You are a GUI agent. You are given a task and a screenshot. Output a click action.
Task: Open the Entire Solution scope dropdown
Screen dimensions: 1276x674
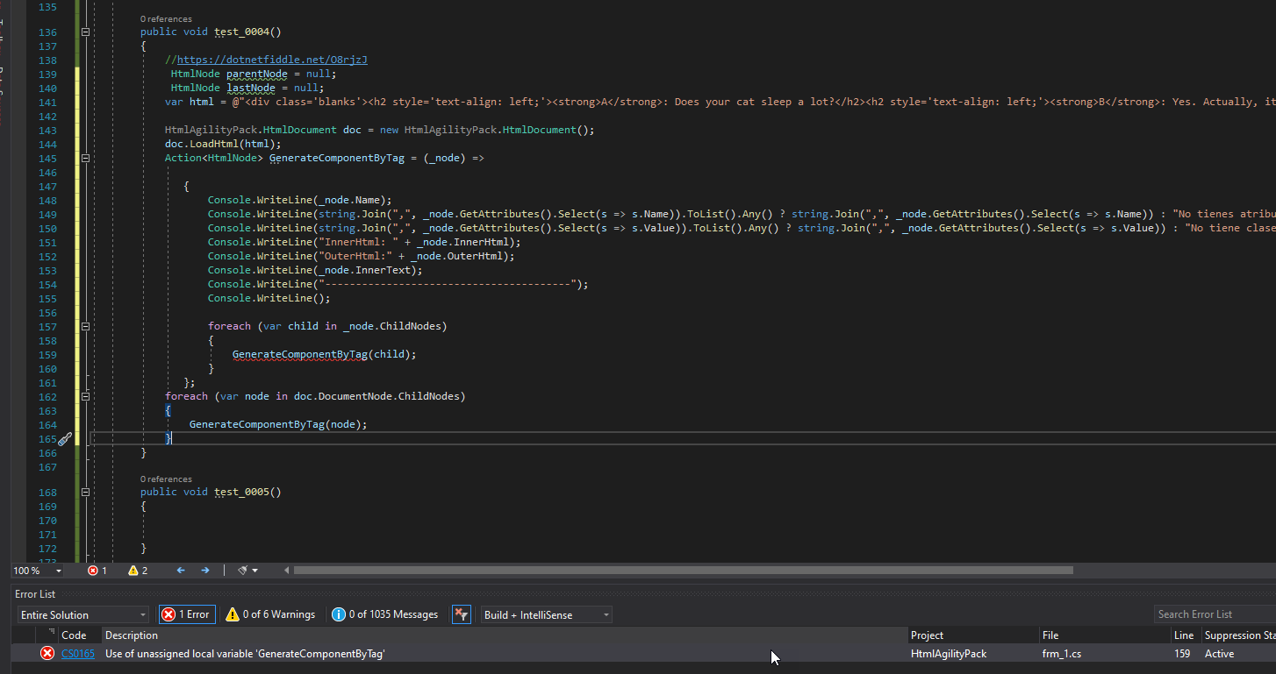click(x=83, y=615)
